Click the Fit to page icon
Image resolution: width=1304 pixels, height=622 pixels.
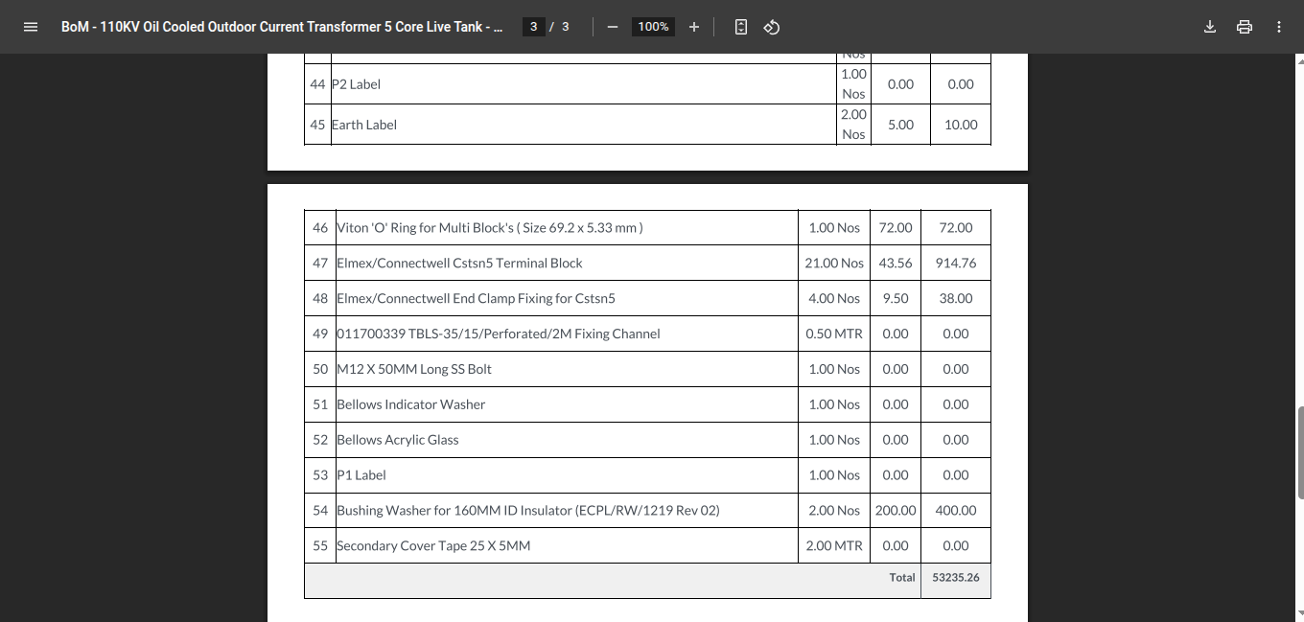coord(740,27)
